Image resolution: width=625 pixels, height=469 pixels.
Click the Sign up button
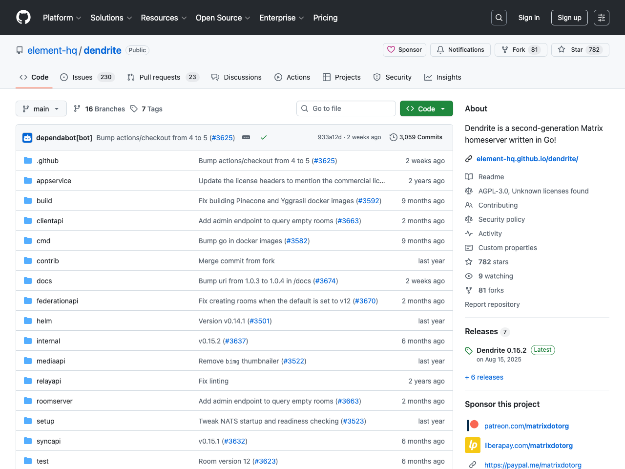pos(569,18)
